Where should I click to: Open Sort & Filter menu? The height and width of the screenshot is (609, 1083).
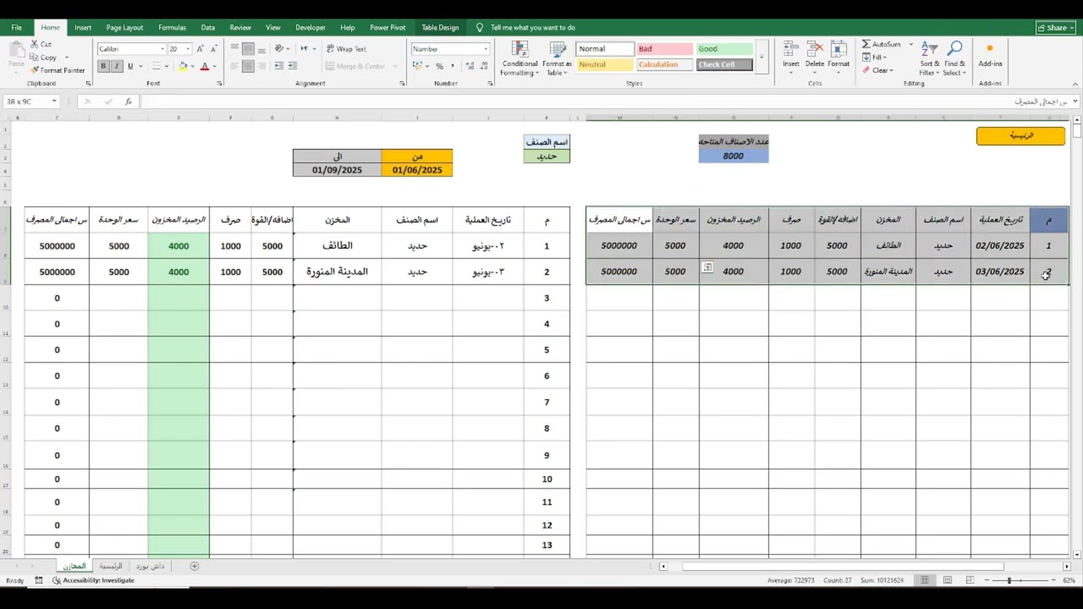(930, 58)
